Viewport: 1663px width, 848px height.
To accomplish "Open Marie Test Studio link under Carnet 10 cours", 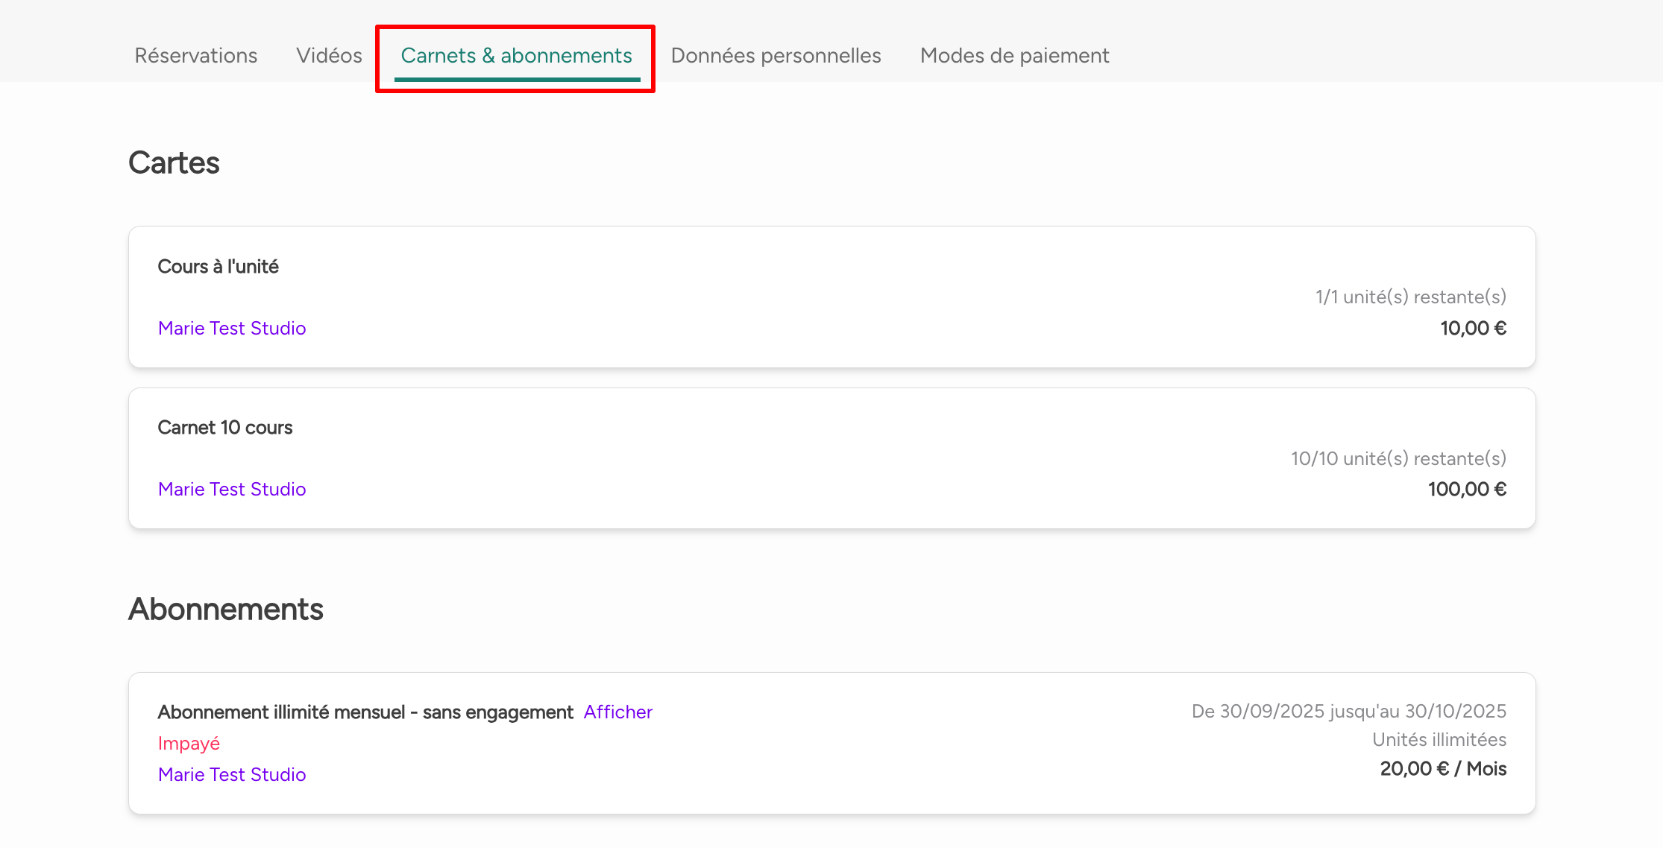I will point(232,490).
